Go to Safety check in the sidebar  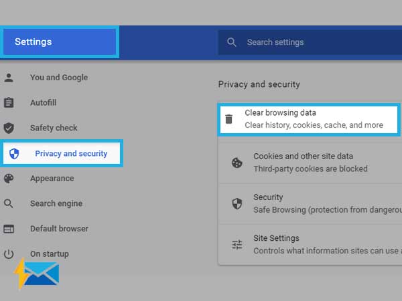click(54, 128)
